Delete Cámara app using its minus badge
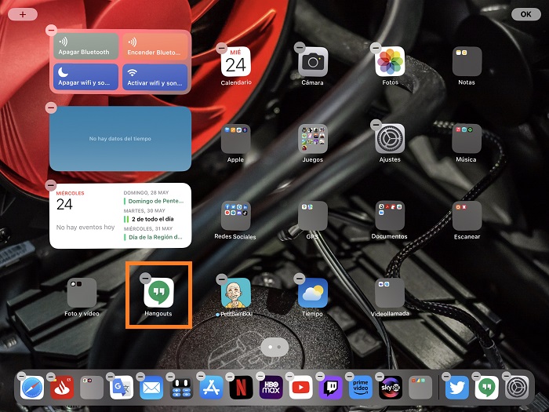 pyautogui.click(x=300, y=47)
